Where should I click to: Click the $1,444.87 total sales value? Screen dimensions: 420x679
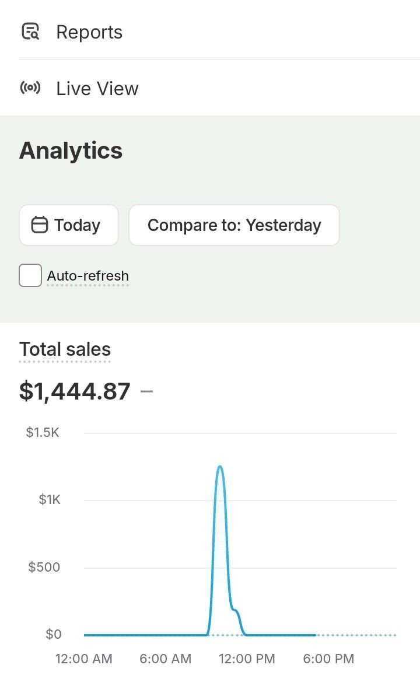pos(75,391)
